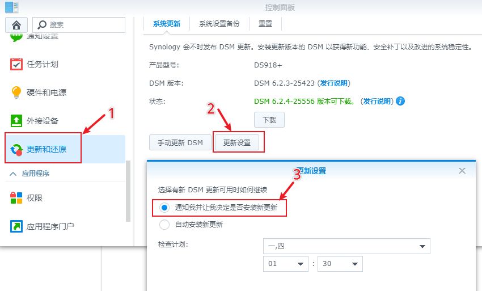The height and width of the screenshot is (291, 482).
Task: Select 任务计划 in the sidebar
Action: (65, 64)
